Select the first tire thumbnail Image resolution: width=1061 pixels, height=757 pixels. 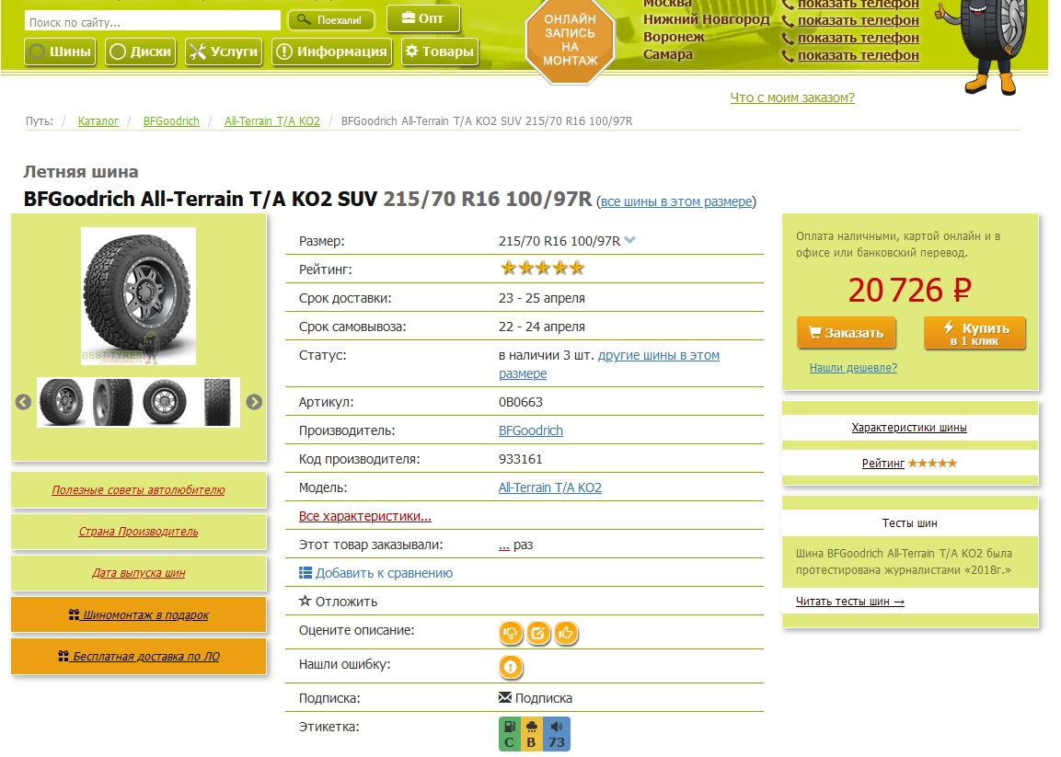62,402
